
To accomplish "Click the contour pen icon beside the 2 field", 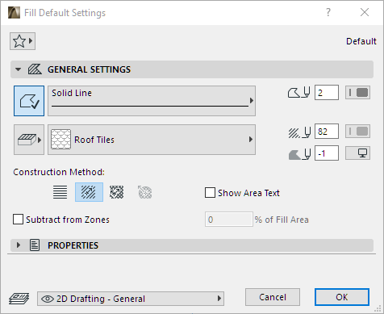I will [x=299, y=93].
